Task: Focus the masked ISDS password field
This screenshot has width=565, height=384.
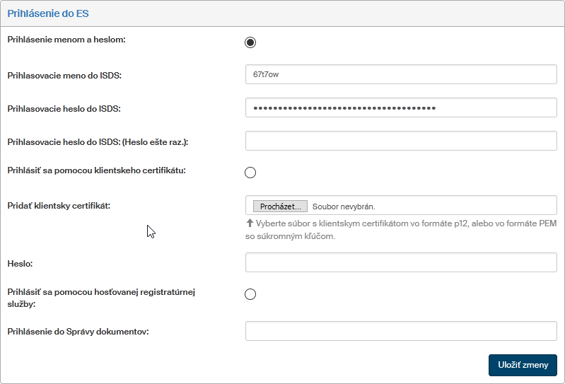Action: pos(401,107)
